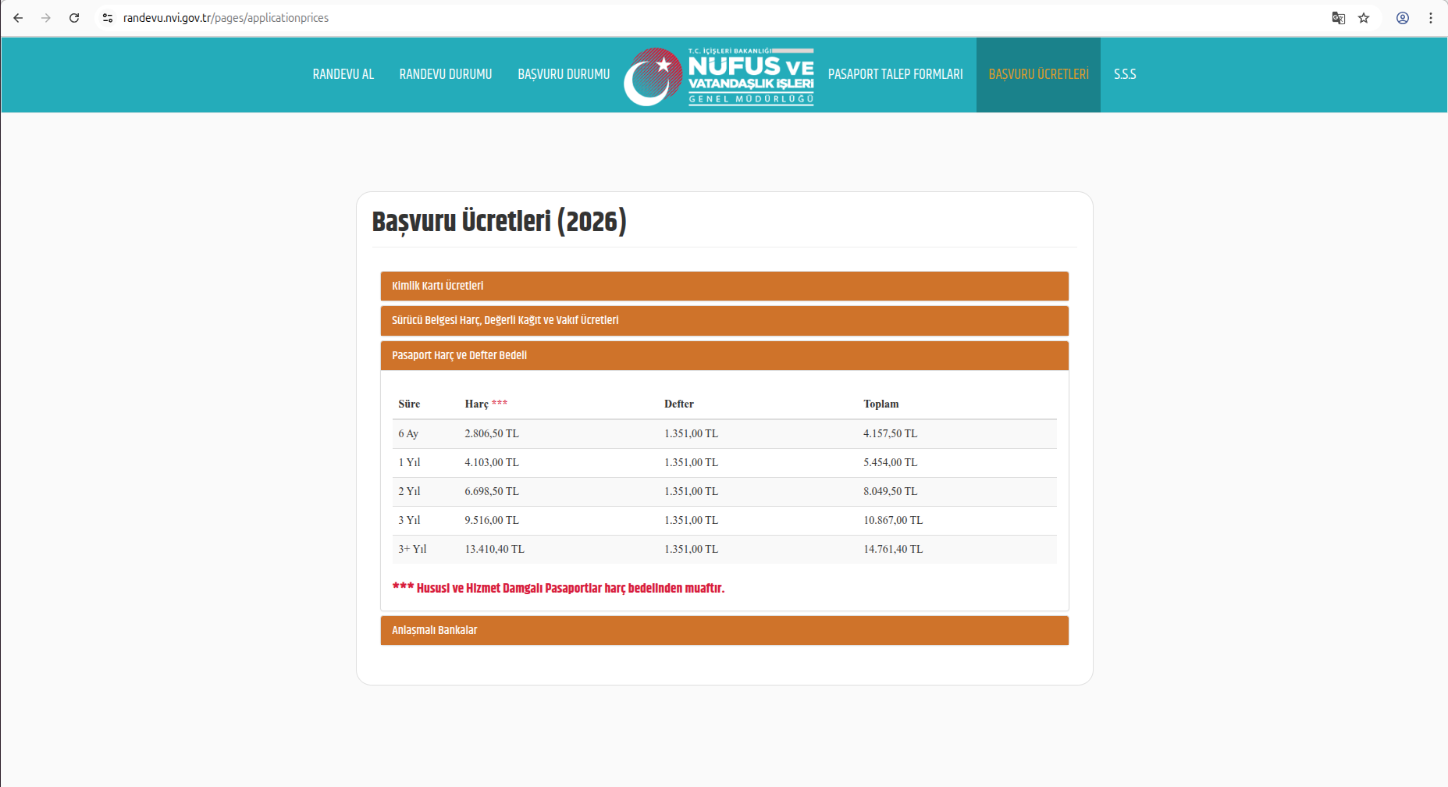
Task: Click the translate page icon
Action: [x=1338, y=18]
